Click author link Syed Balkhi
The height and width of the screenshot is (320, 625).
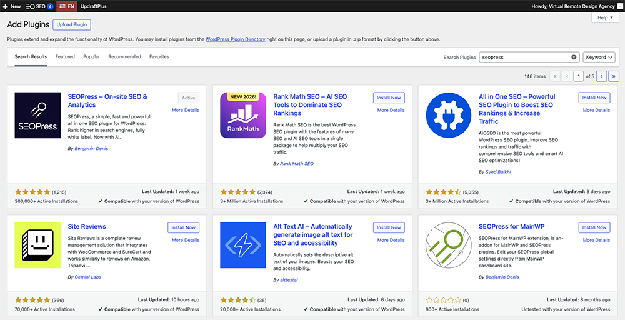click(x=498, y=172)
